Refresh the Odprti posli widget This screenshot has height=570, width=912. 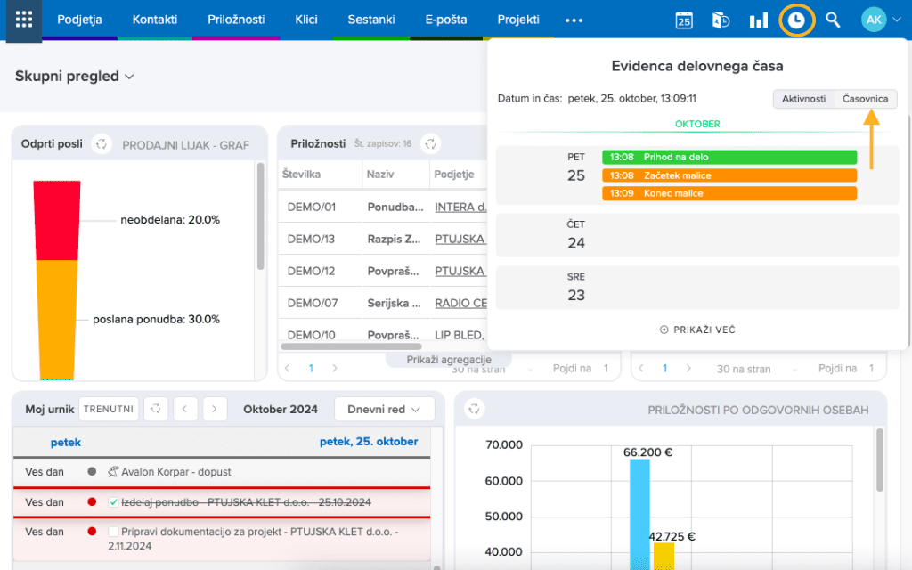tap(102, 144)
